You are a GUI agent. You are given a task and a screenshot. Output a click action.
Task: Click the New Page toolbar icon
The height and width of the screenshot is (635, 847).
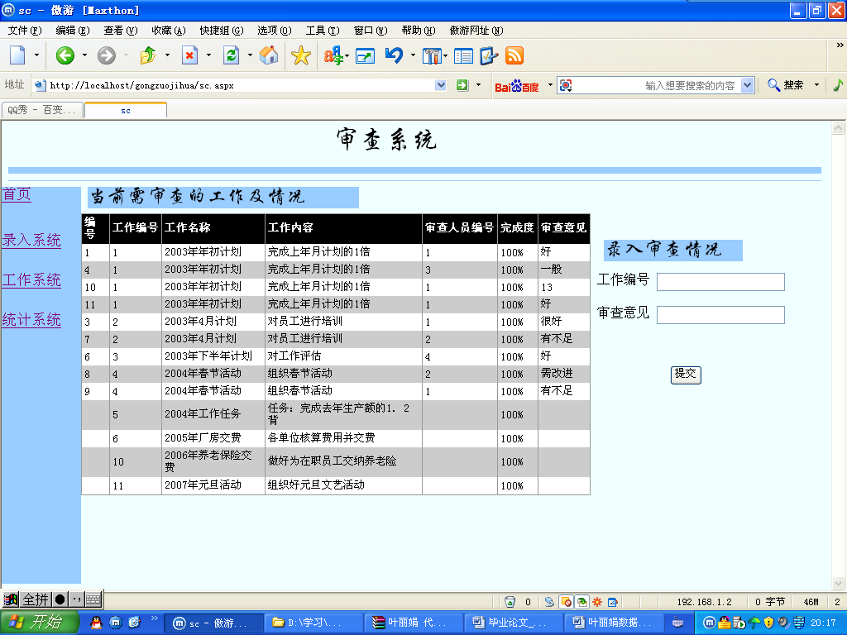click(x=17, y=55)
